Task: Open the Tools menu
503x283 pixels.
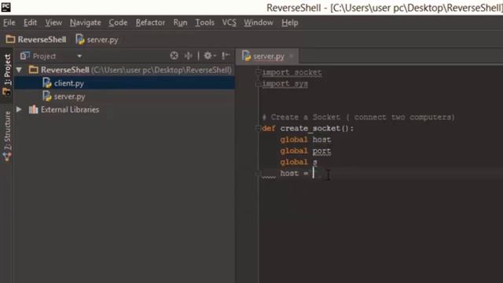Action: 204,23
